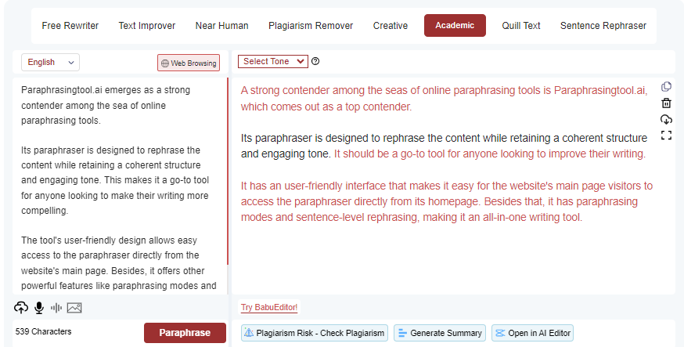Click the 539 Characters counter

(x=43, y=331)
